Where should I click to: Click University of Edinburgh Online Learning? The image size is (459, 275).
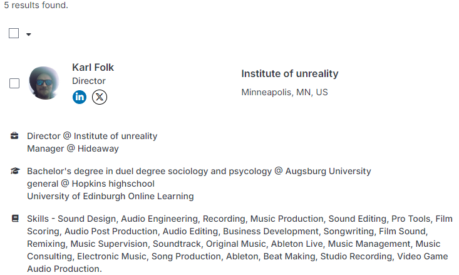110,196
